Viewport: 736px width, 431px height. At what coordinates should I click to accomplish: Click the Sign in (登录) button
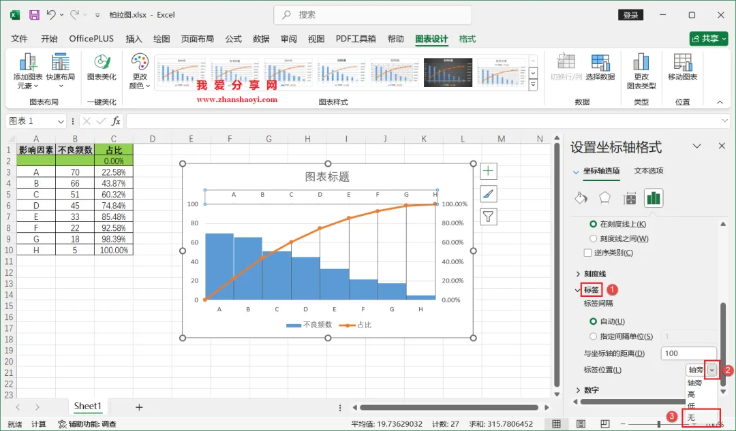630,15
